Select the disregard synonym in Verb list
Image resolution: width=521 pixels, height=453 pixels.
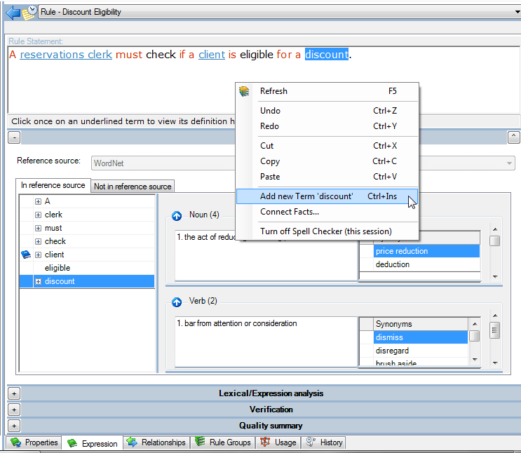tap(392, 351)
